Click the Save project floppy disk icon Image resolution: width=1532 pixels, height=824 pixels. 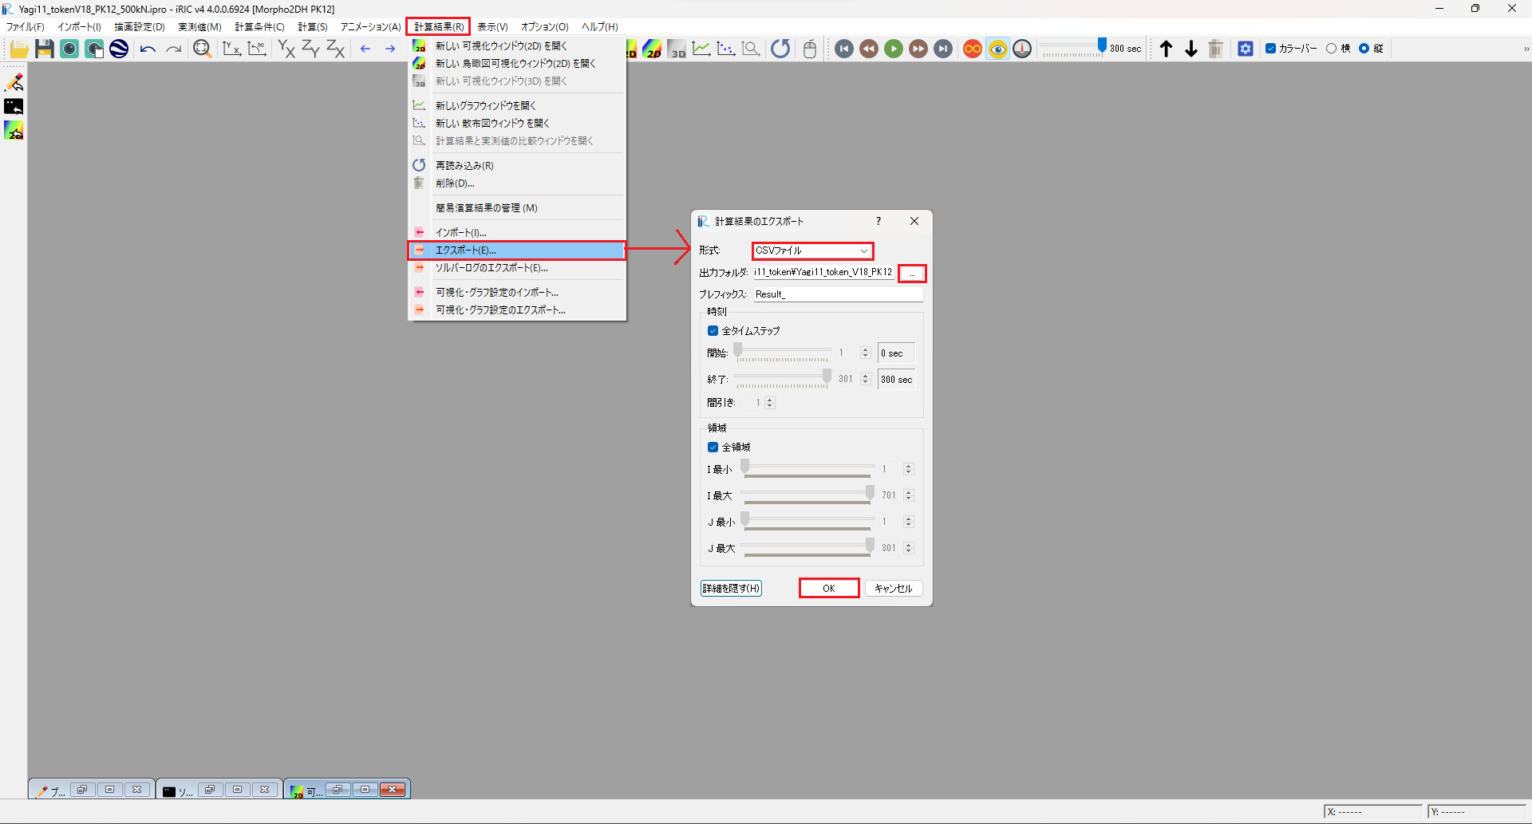(44, 49)
